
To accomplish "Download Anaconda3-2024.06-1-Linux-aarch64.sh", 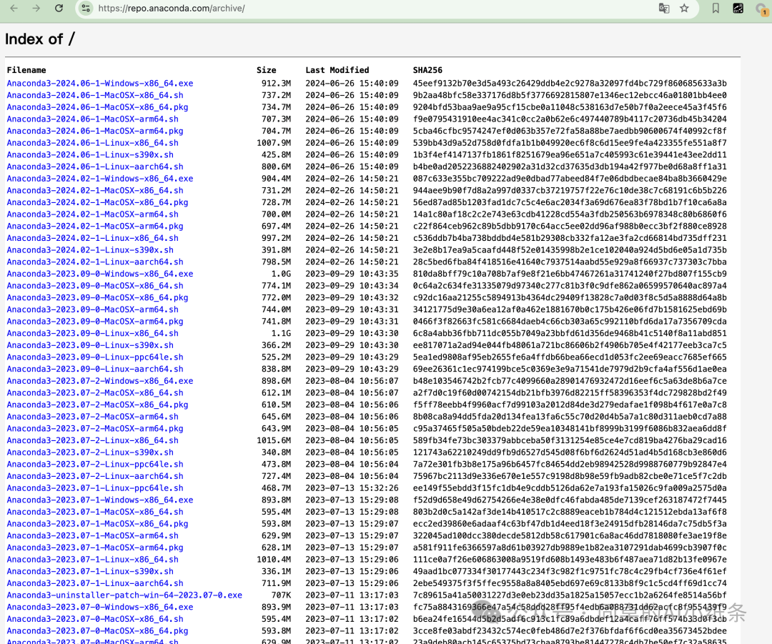I will click(95, 167).
